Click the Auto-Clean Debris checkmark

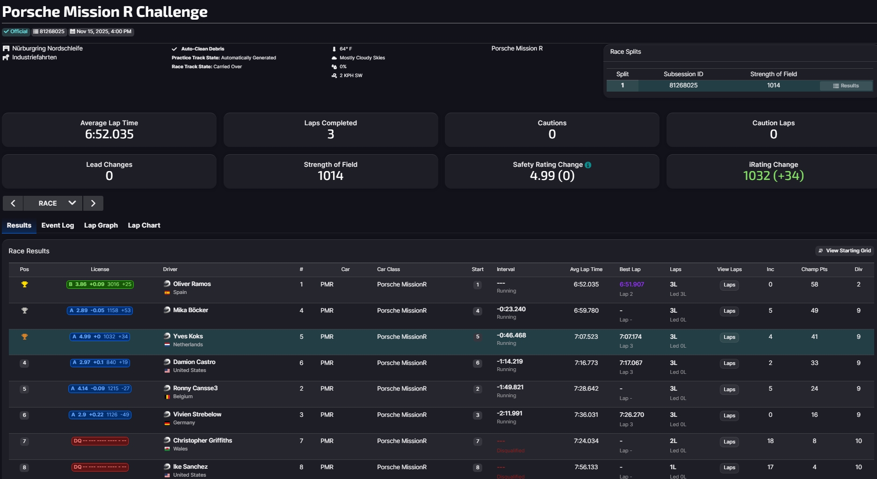(x=174, y=48)
